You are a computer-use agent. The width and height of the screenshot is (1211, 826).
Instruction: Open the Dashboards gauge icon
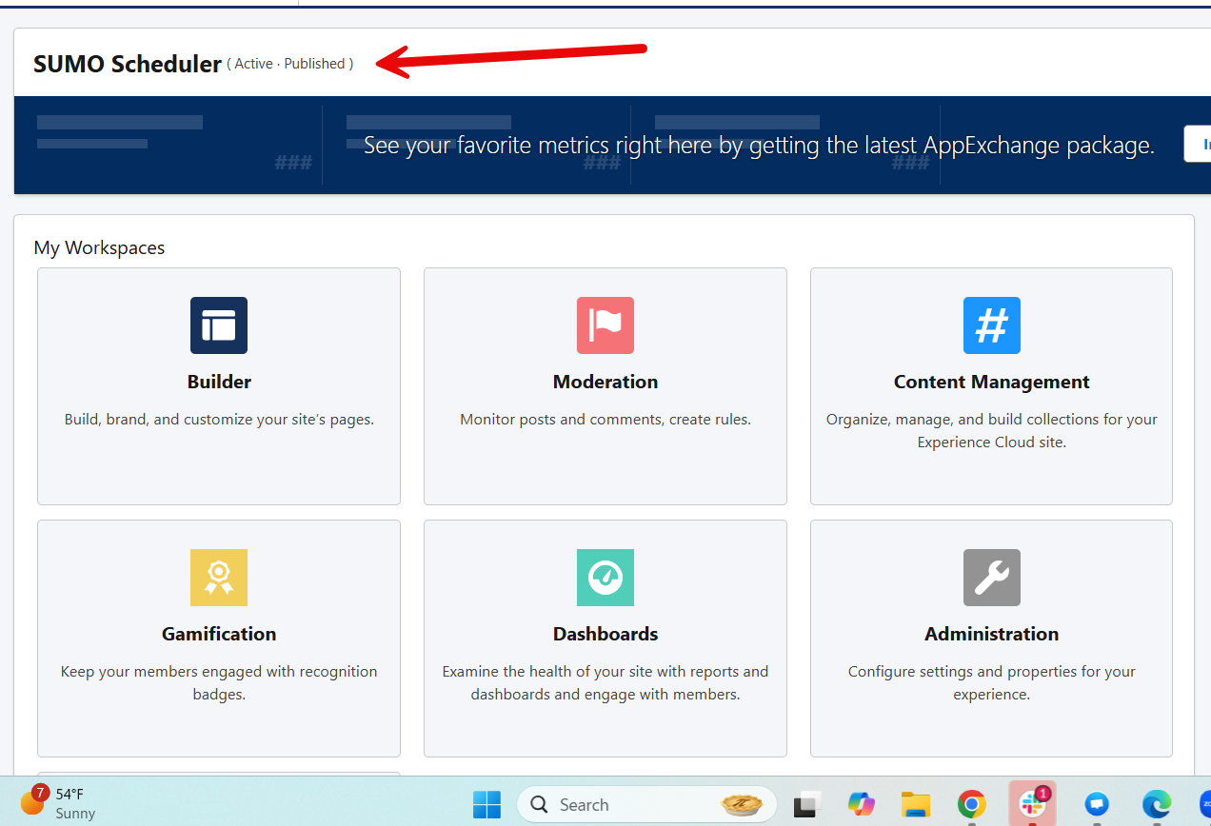pos(605,578)
